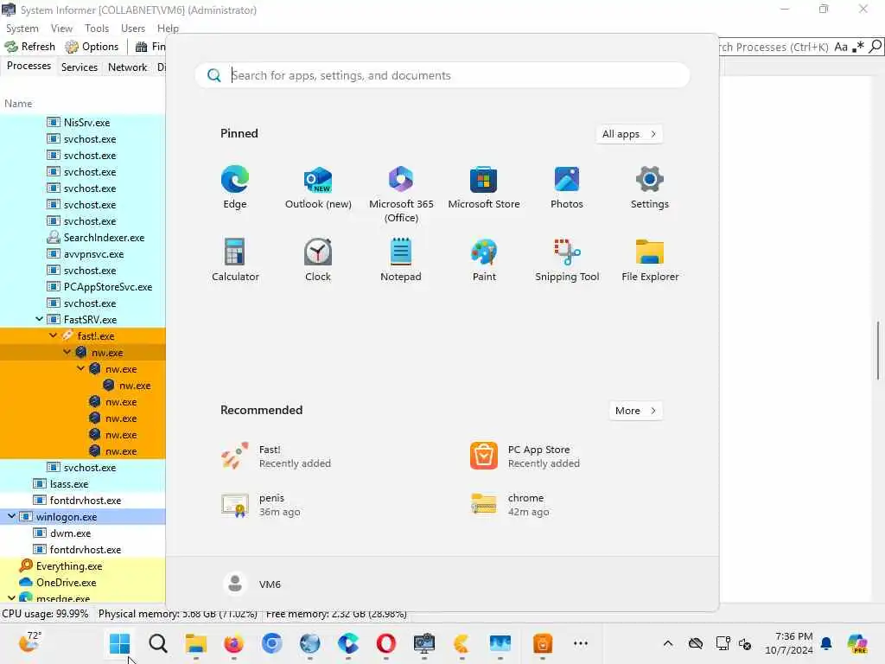Collapse the FastSRV.exe process tree
This screenshot has width=885, height=664.
click(x=39, y=319)
